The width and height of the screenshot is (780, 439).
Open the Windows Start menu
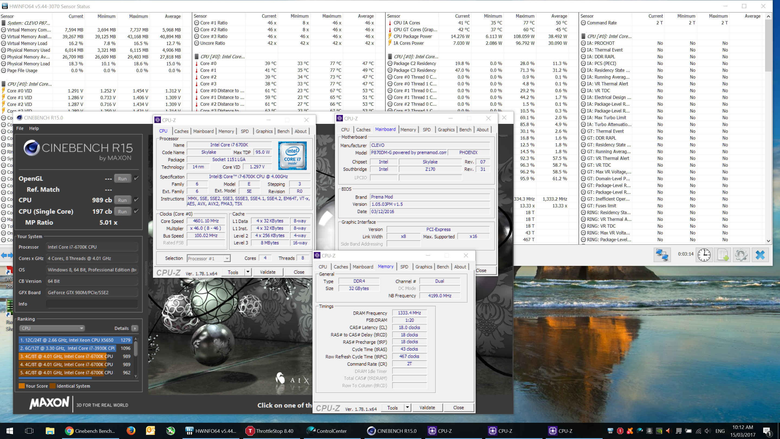point(10,431)
